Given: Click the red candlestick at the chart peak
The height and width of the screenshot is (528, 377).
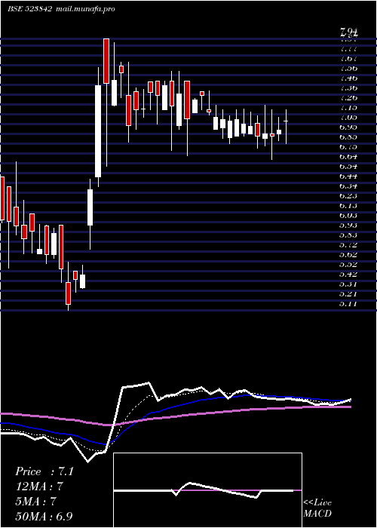Looking at the screenshot, I should click(106, 61).
